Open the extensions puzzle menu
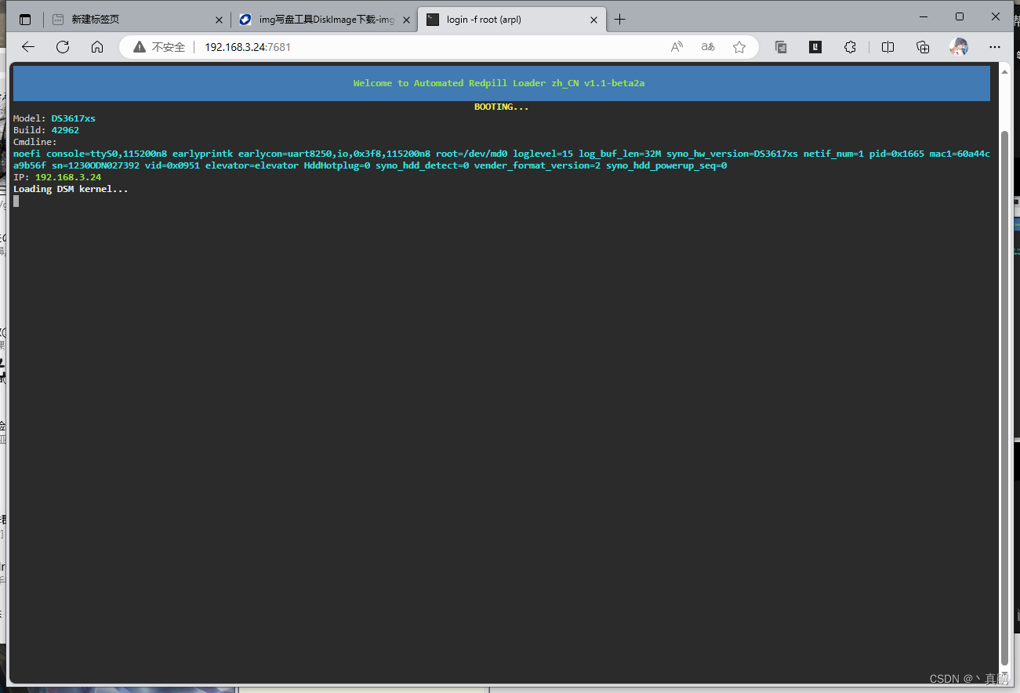Viewport: 1020px width, 693px height. [x=850, y=47]
